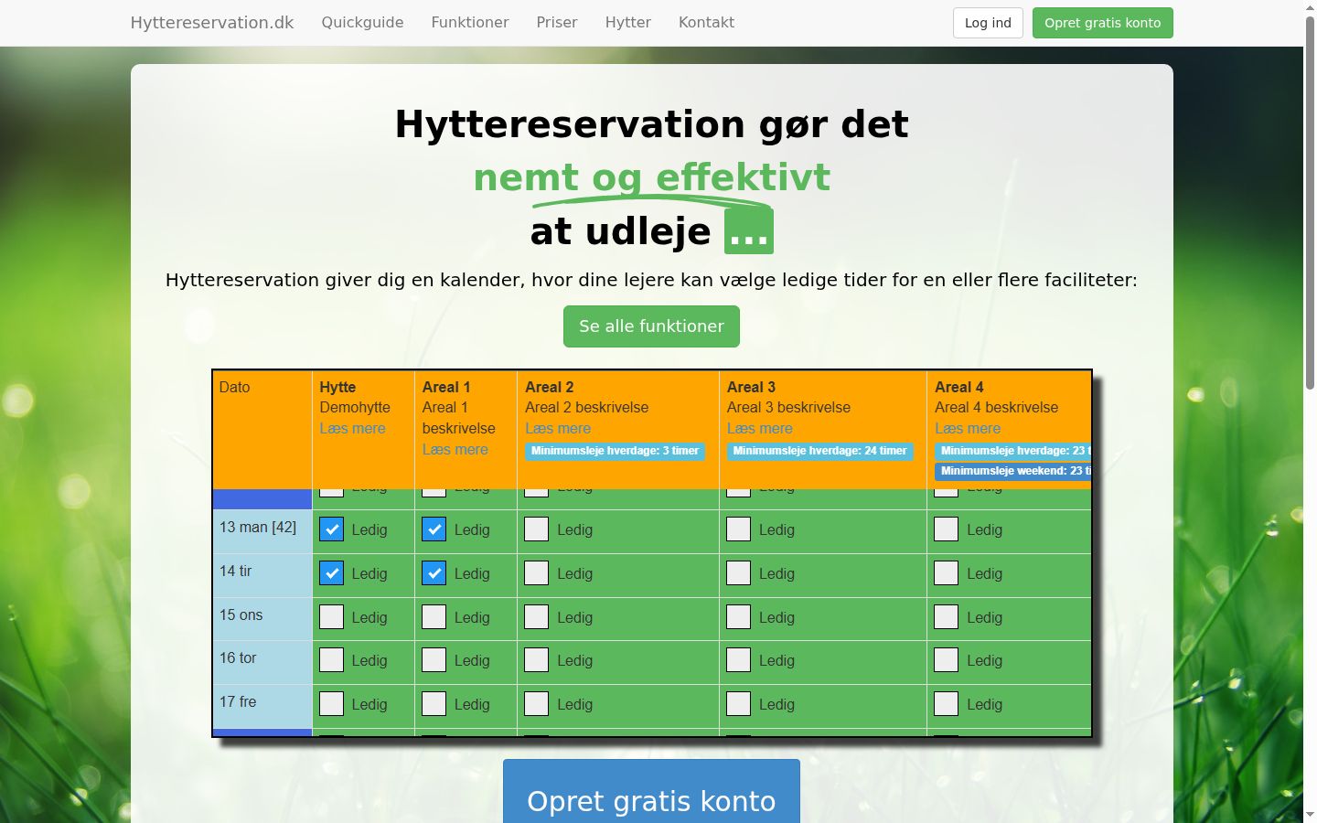This screenshot has width=1317, height=823.
Task: Click the page's vertical scrollbar
Action: [x=1310, y=201]
